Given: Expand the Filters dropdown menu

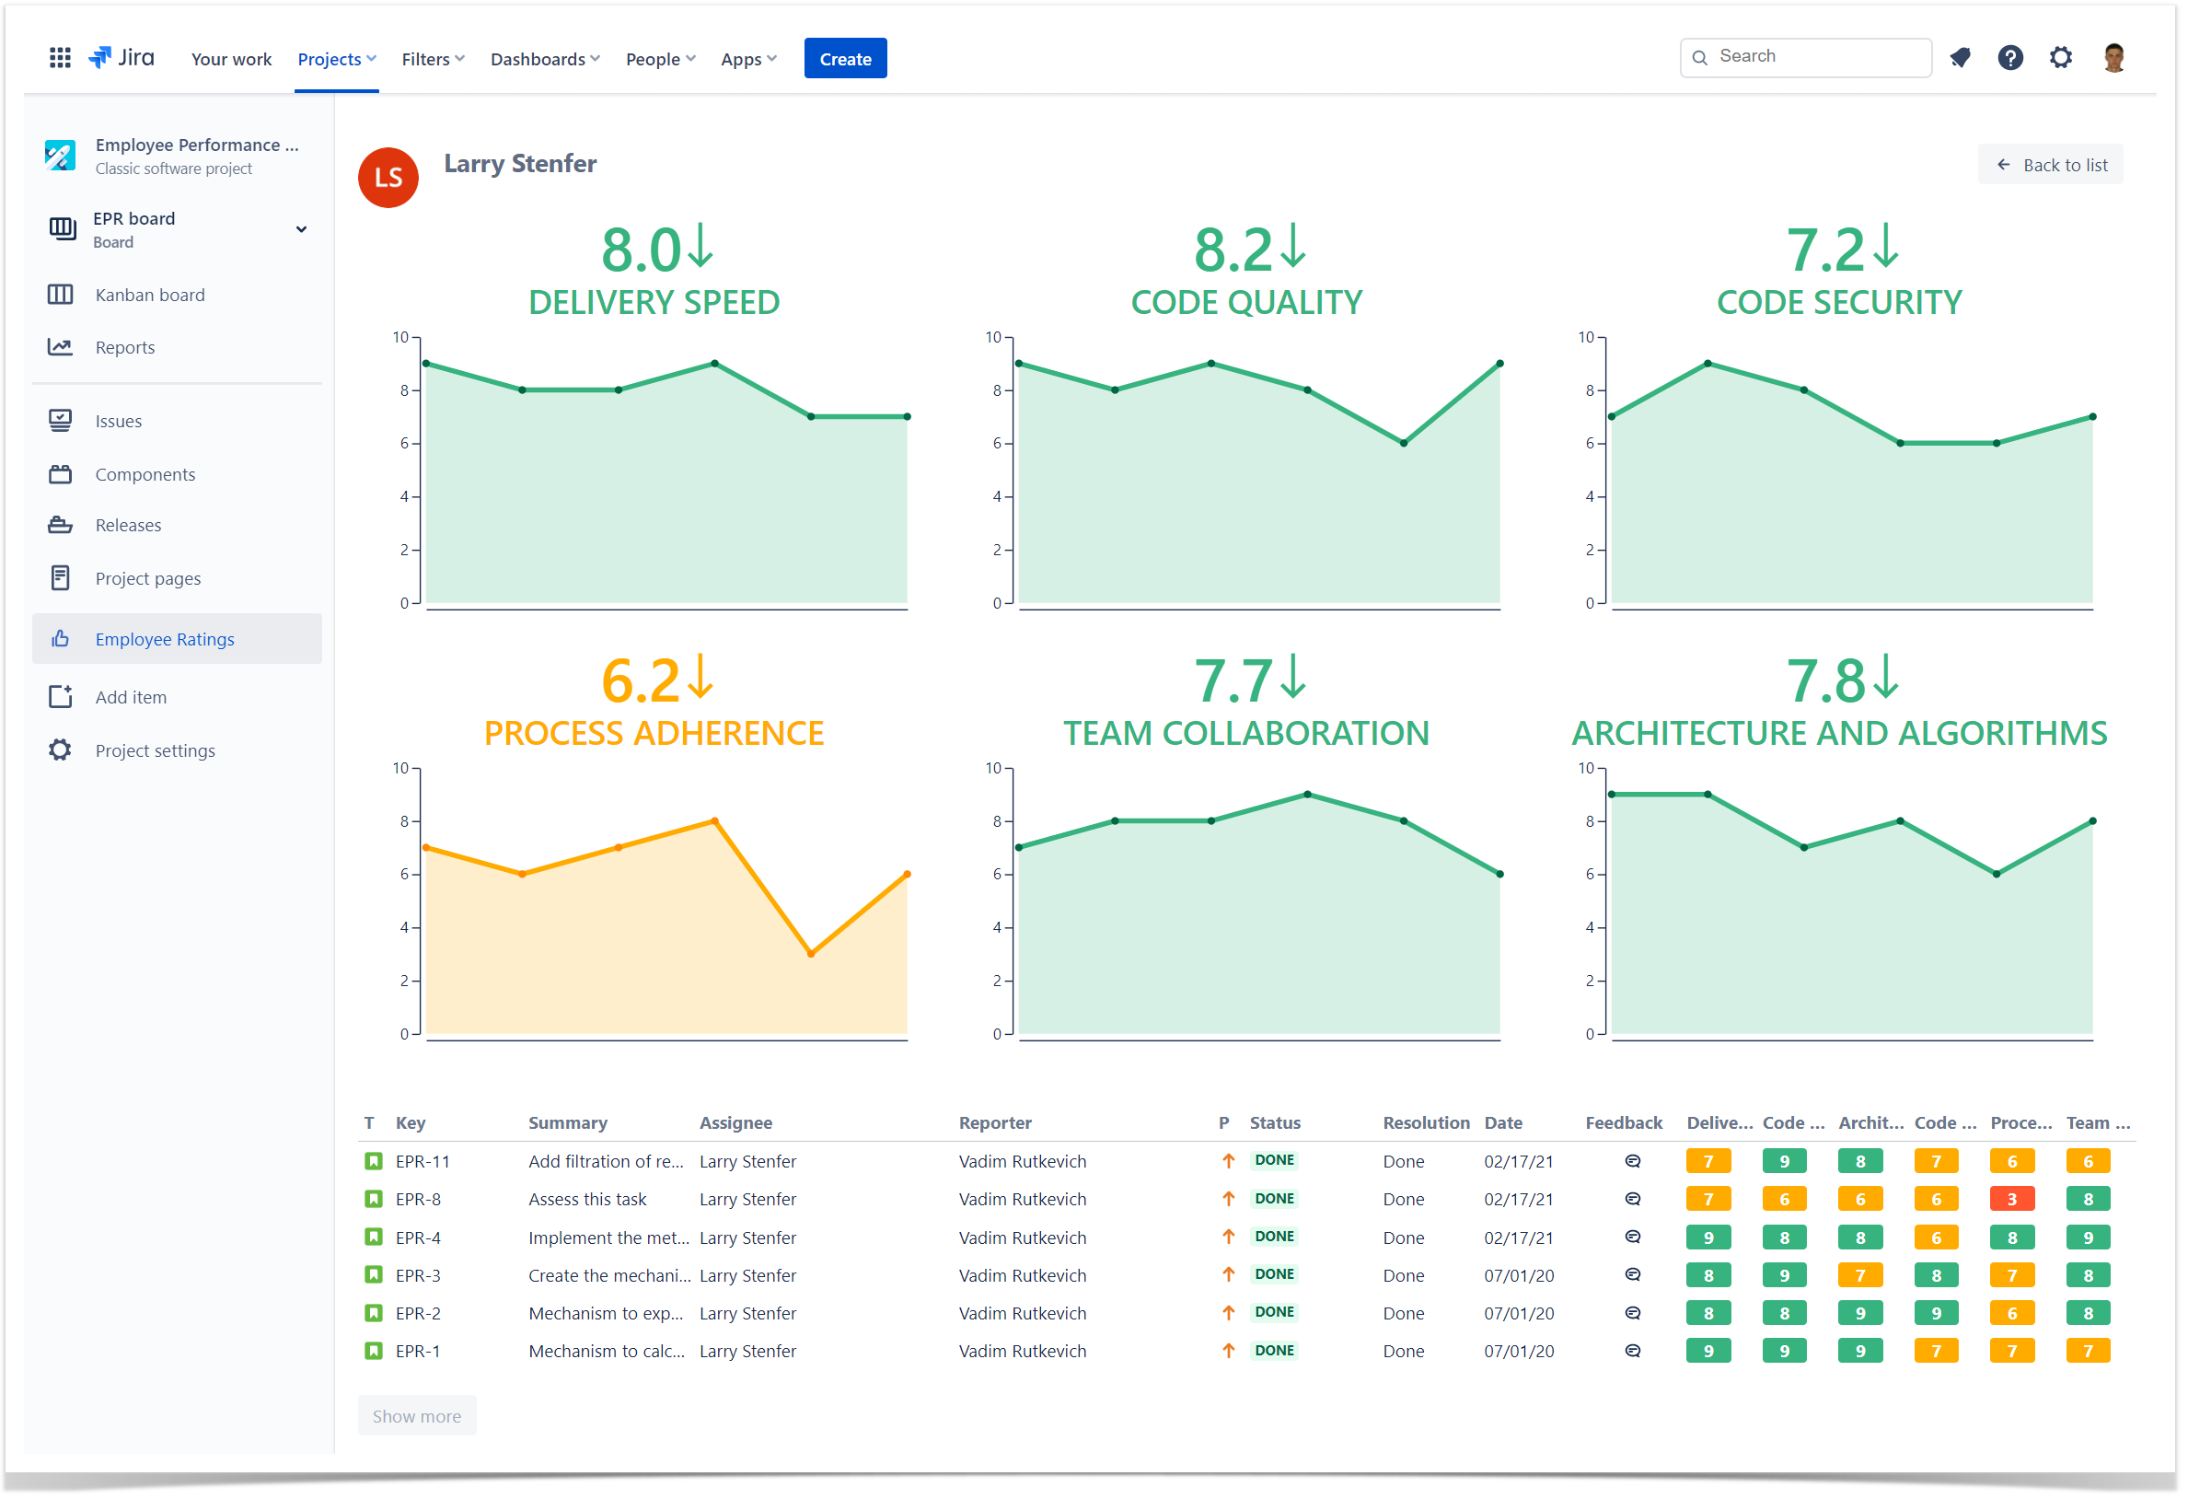Looking at the screenshot, I should pyautogui.click(x=434, y=59).
